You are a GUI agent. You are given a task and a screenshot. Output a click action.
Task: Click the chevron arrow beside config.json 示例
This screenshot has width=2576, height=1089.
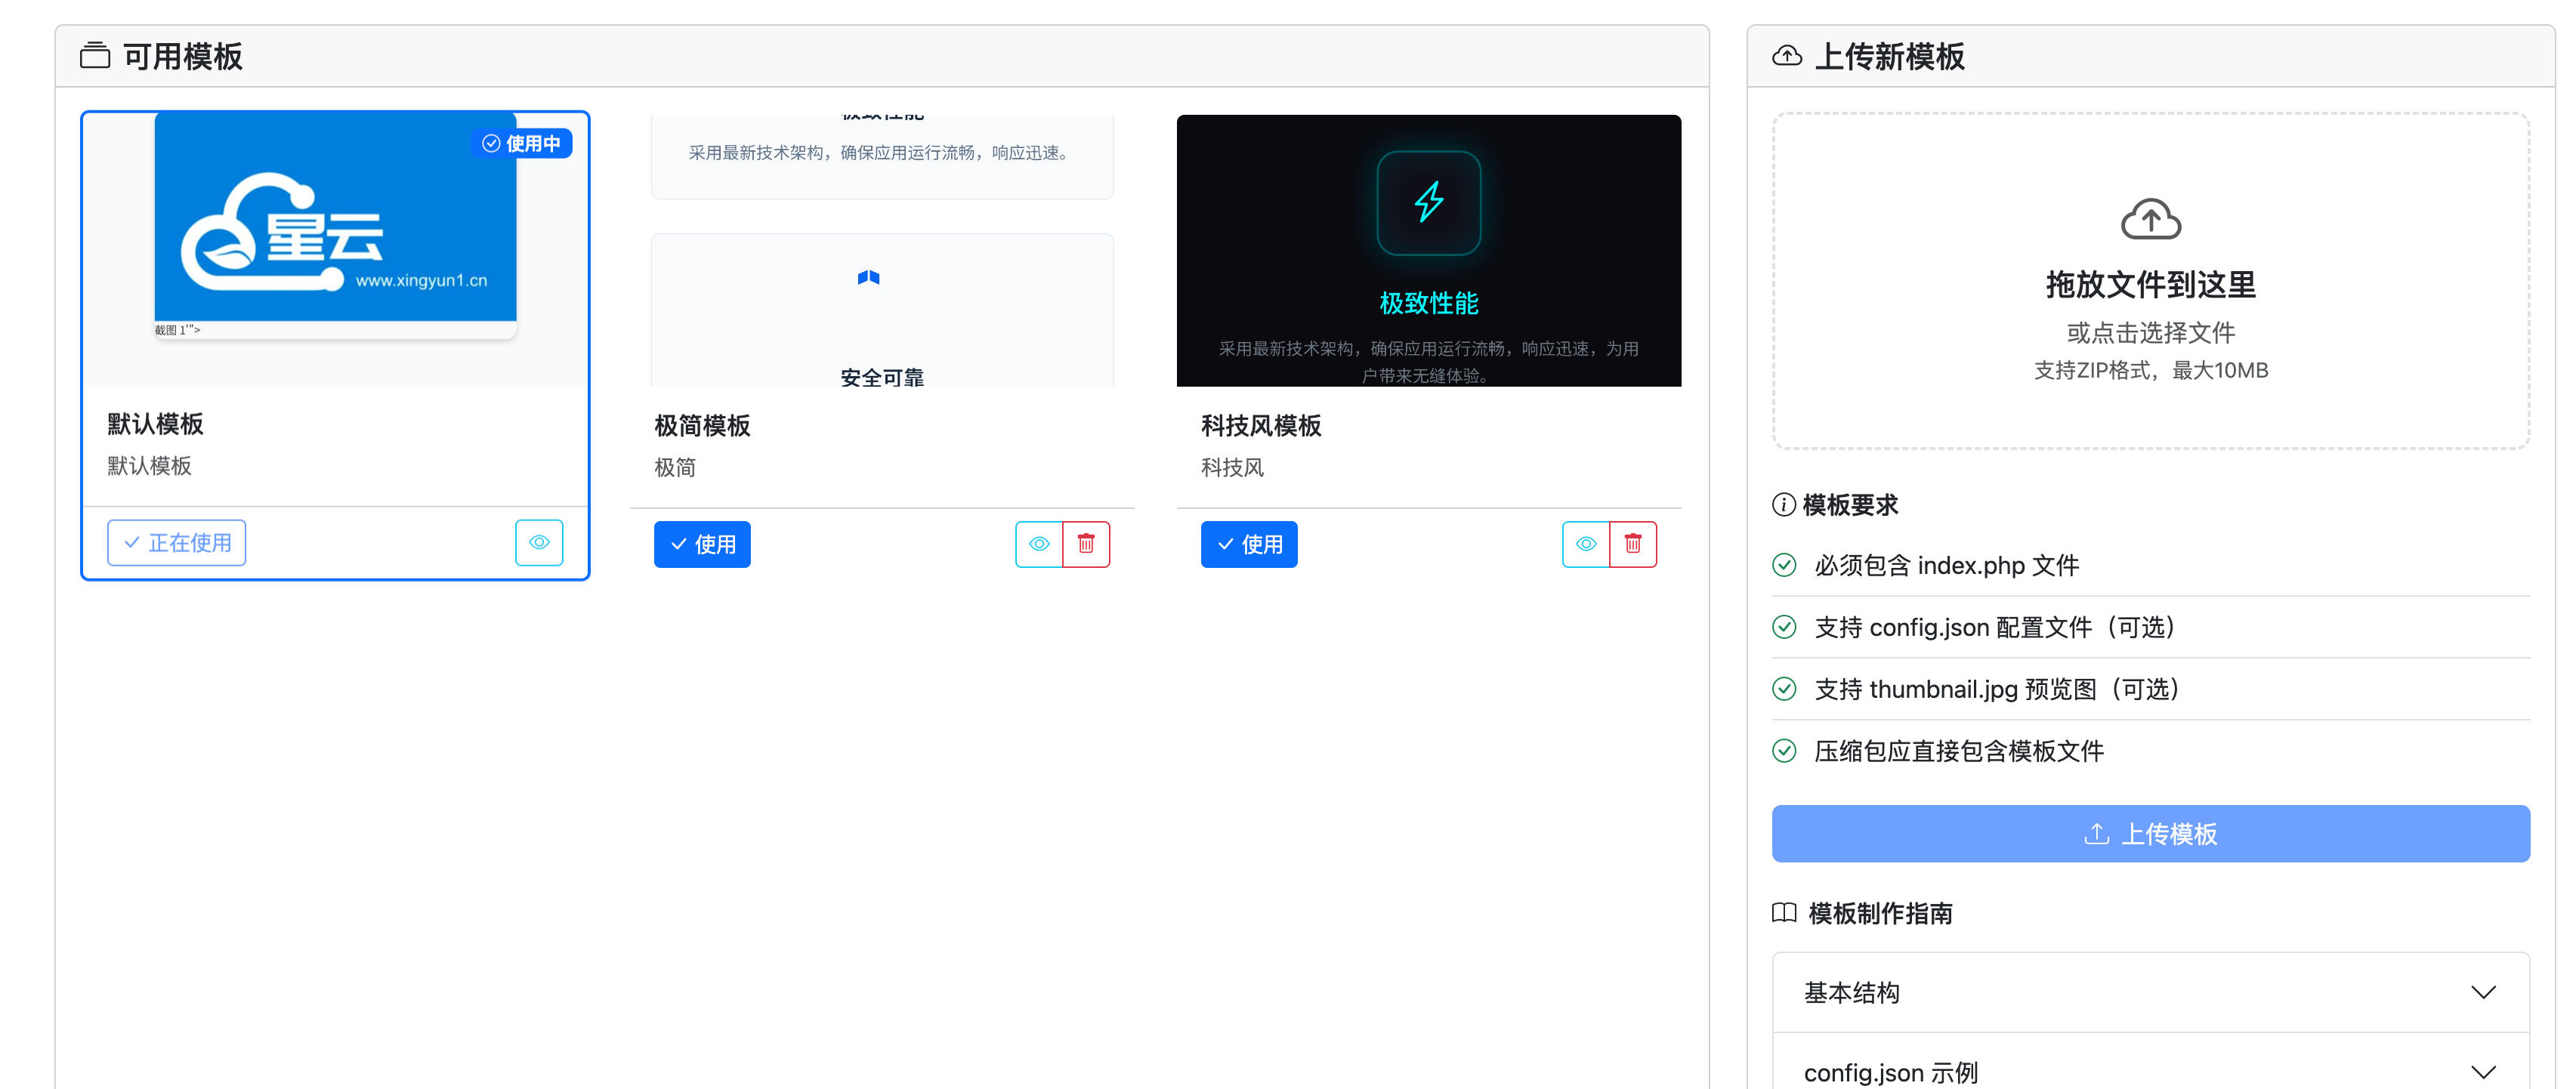pos(2484,1072)
